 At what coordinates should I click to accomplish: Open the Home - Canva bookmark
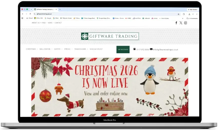pyautogui.click(x=118, y=18)
